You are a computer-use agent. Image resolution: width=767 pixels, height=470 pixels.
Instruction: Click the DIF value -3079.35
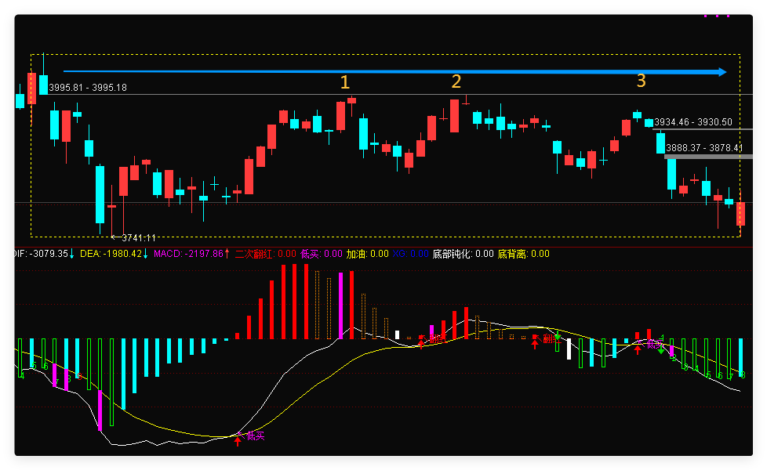(x=49, y=254)
